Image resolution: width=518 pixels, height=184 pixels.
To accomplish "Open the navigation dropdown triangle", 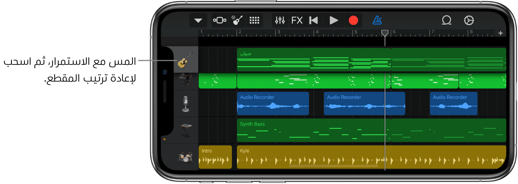I will point(198,20).
